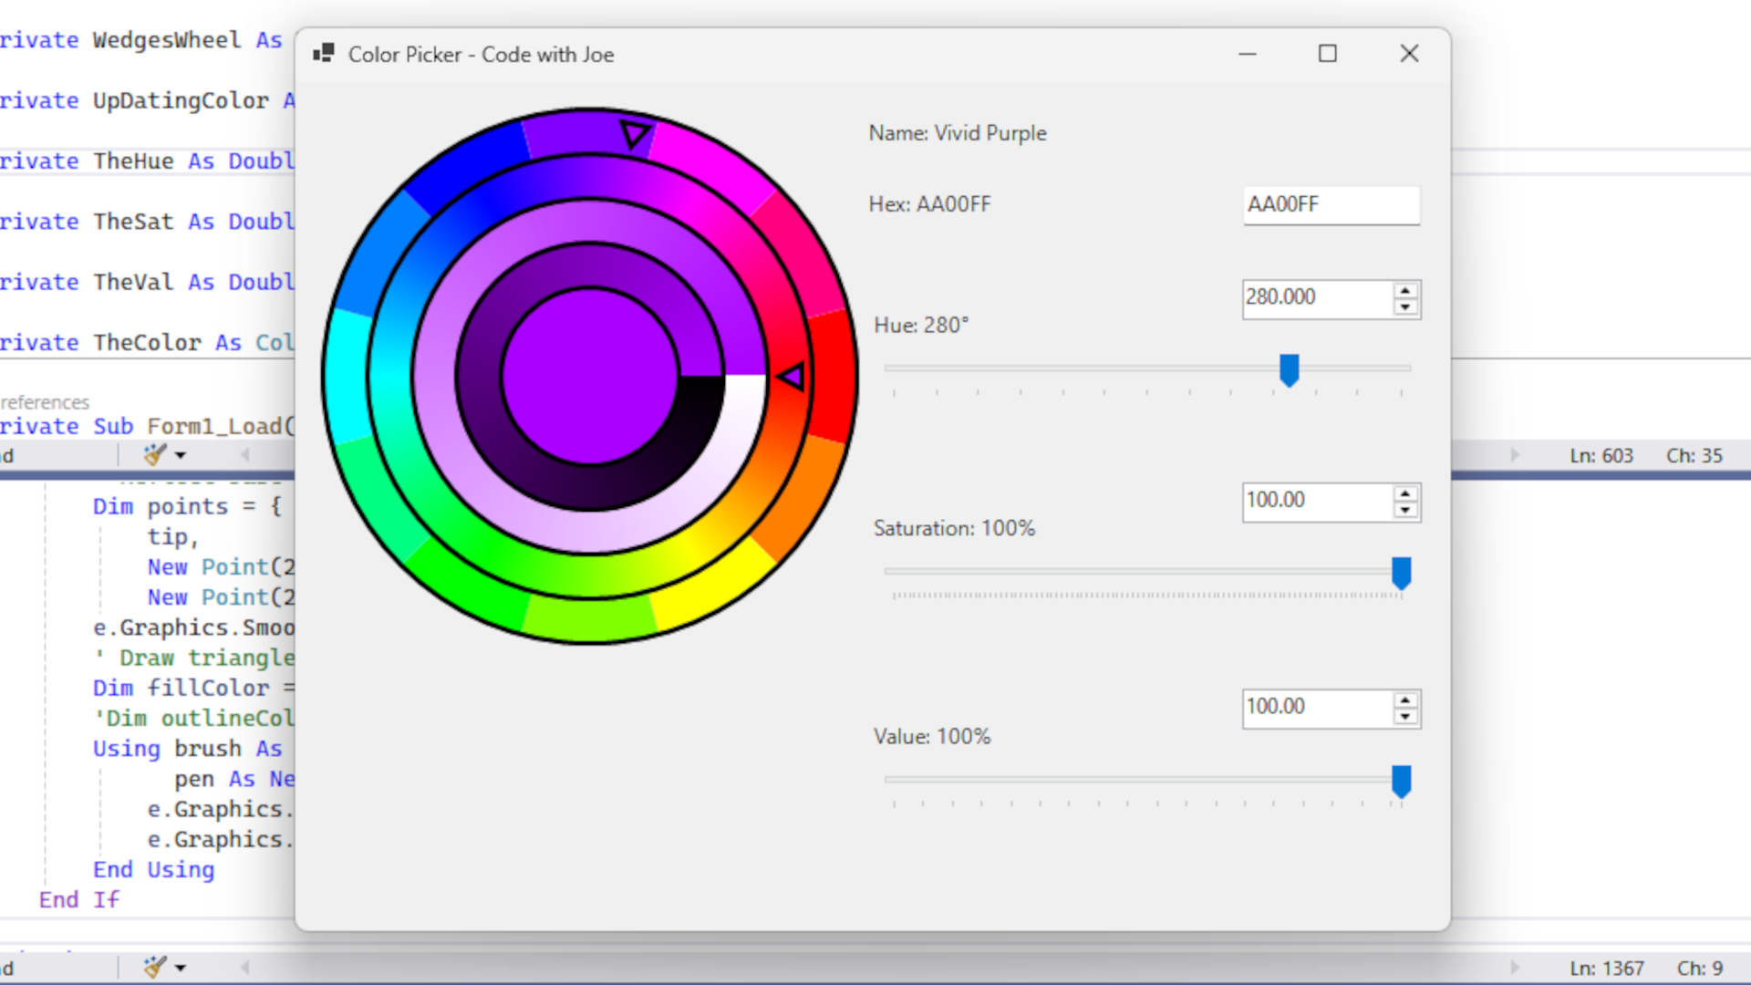Click 'TheColor' variable in the code editor
The height and width of the screenshot is (985, 1751).
coord(147,343)
